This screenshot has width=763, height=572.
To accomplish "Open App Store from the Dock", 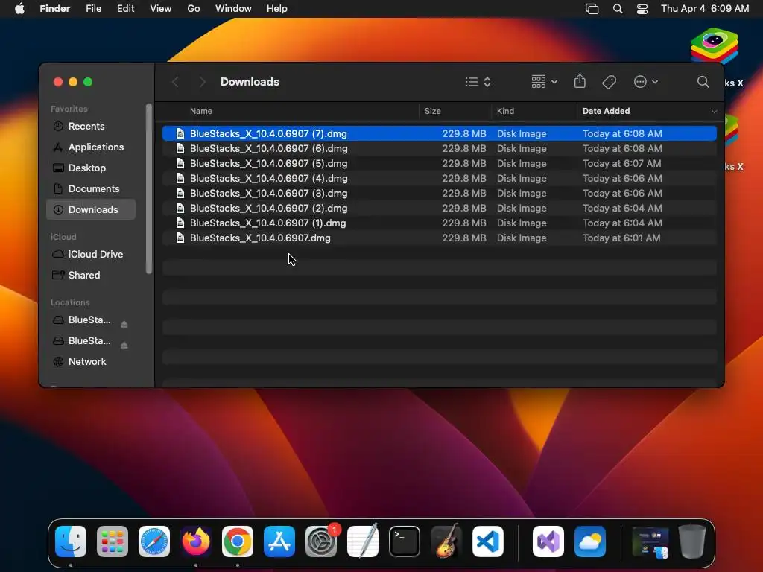I will (x=279, y=541).
